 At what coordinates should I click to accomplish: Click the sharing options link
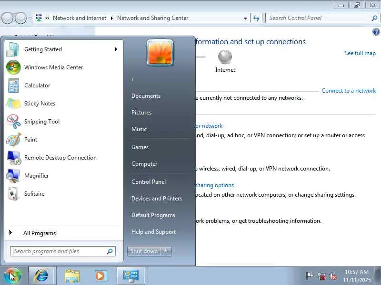[214, 185]
